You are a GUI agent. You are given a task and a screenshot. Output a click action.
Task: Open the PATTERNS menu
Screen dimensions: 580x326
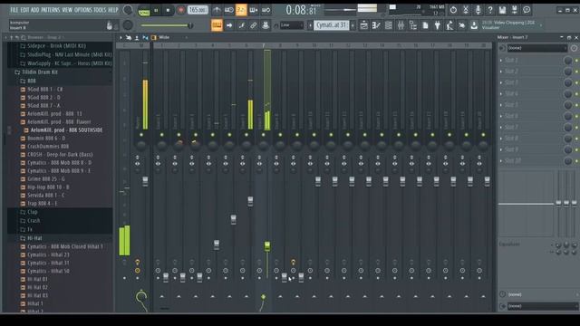pos(51,10)
